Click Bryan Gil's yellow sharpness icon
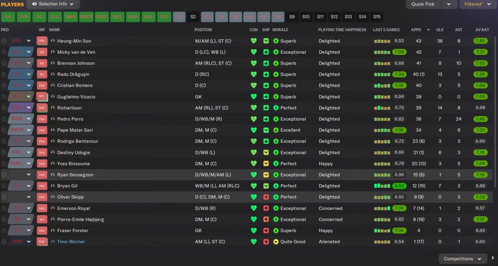 tap(266, 186)
